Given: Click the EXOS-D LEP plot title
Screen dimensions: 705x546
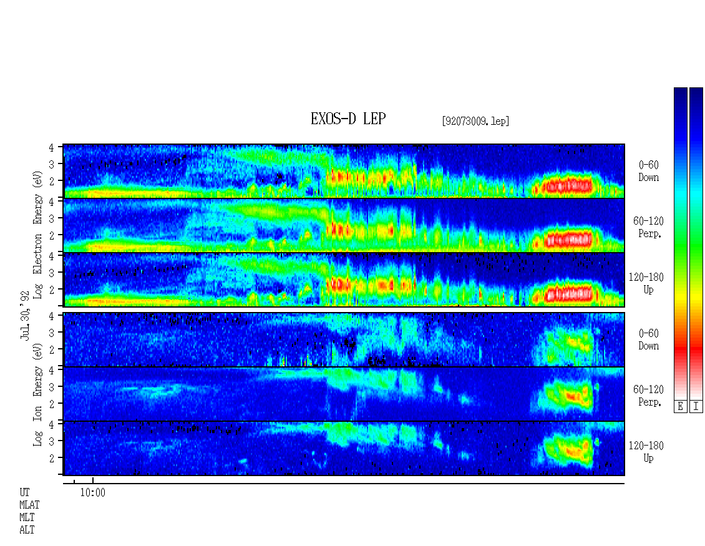Looking at the screenshot, I should coord(348,119).
